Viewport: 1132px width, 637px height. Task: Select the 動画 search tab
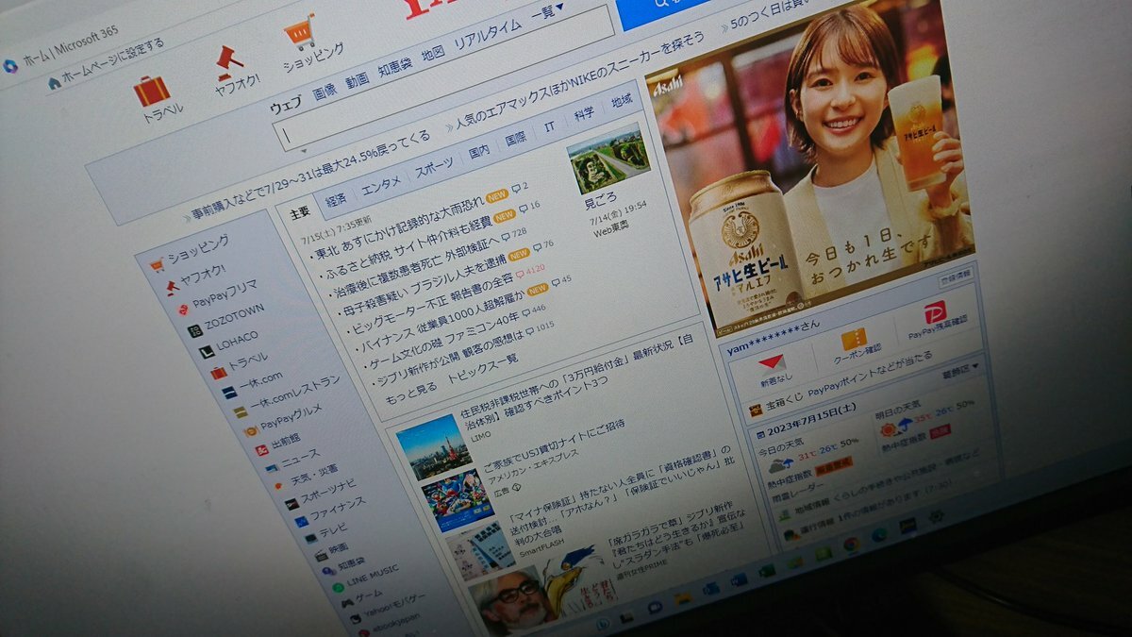[357, 81]
